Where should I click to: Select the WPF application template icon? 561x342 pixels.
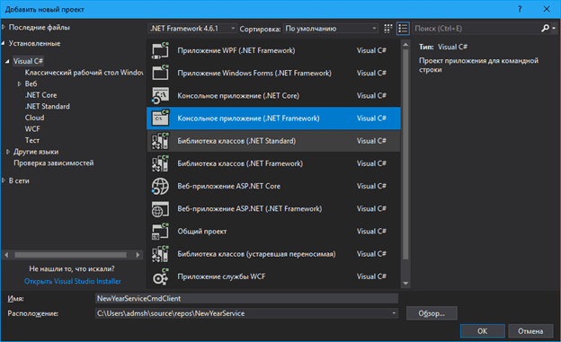click(x=160, y=50)
